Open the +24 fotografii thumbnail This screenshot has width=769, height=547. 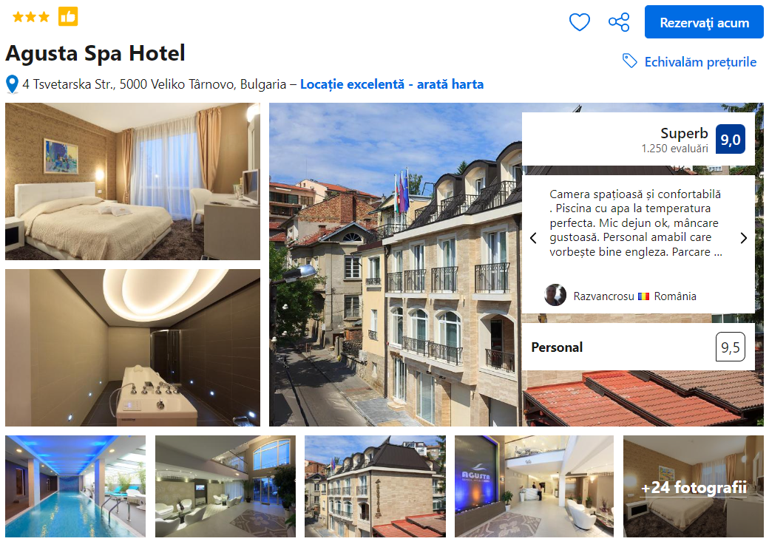pyautogui.click(x=694, y=486)
